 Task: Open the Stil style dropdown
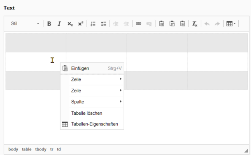tap(25, 24)
